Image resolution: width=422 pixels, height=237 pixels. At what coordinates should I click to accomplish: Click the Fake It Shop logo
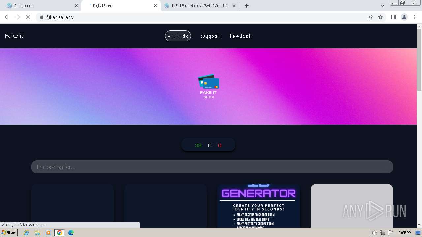point(208,87)
